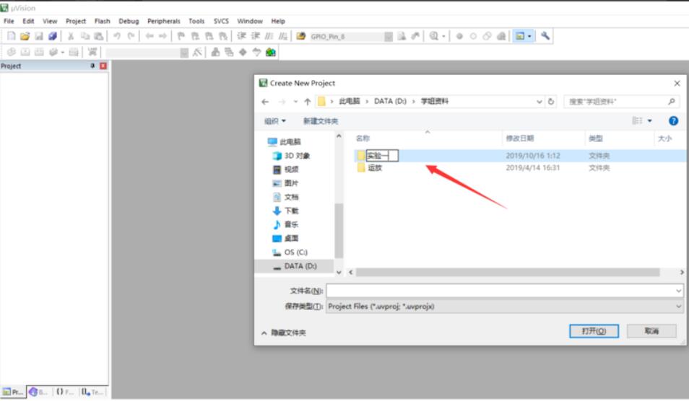Screen dimensions: 689x401
Task: Click the Comment selection toolbar icon
Action: point(269,36)
